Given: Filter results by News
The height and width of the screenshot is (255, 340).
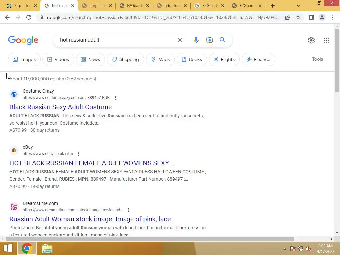Looking at the screenshot, I should click(x=90, y=59).
